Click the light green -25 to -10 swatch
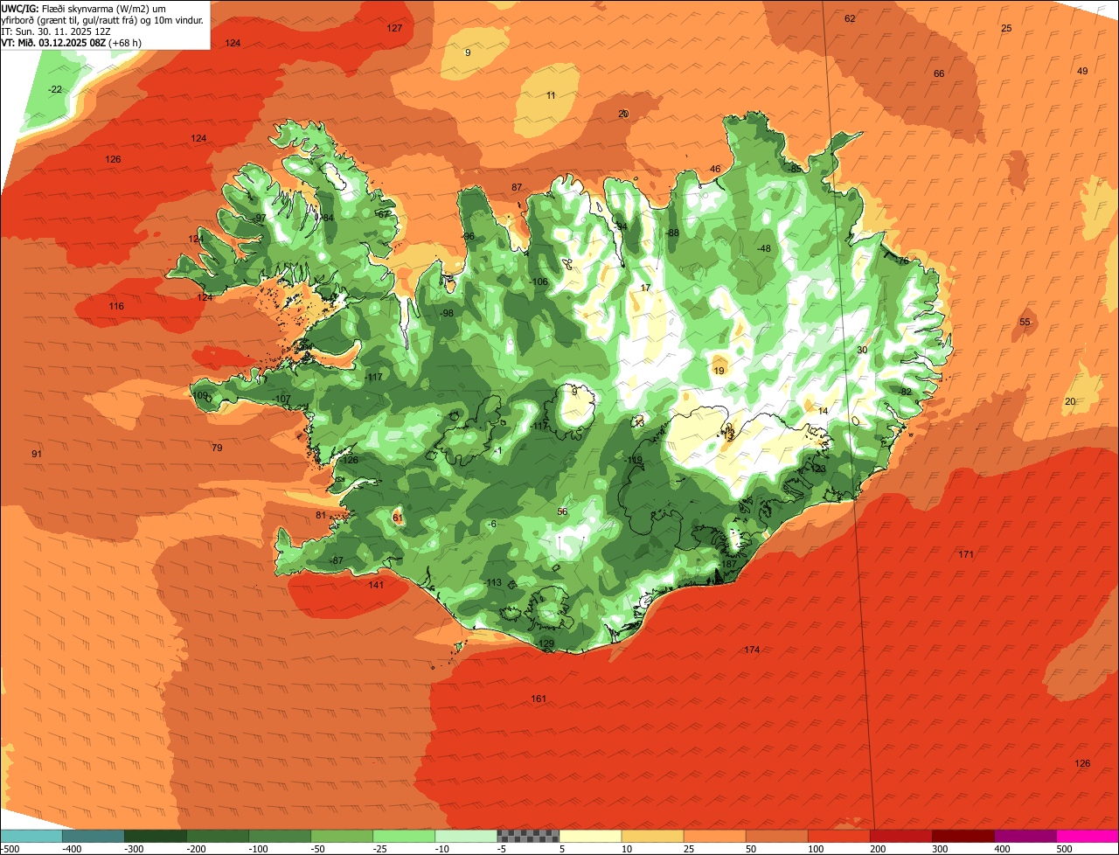The width and height of the screenshot is (1119, 855). pos(403,836)
